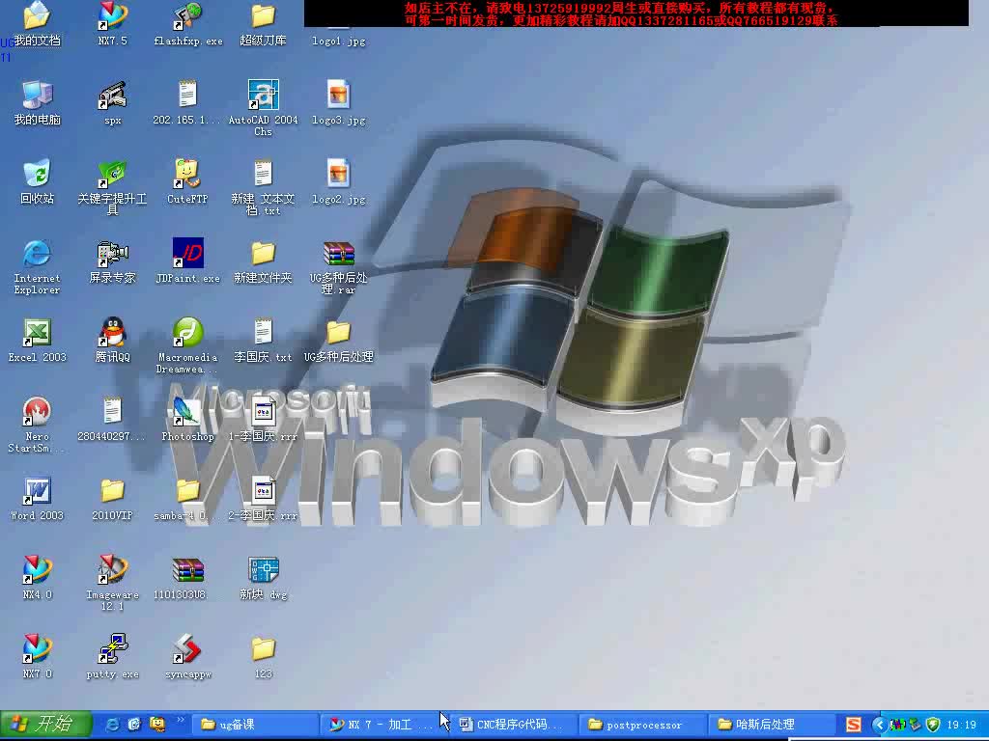This screenshot has height=741, width=989.
Task: Select the 280440297... text file icon
Action: [x=112, y=411]
